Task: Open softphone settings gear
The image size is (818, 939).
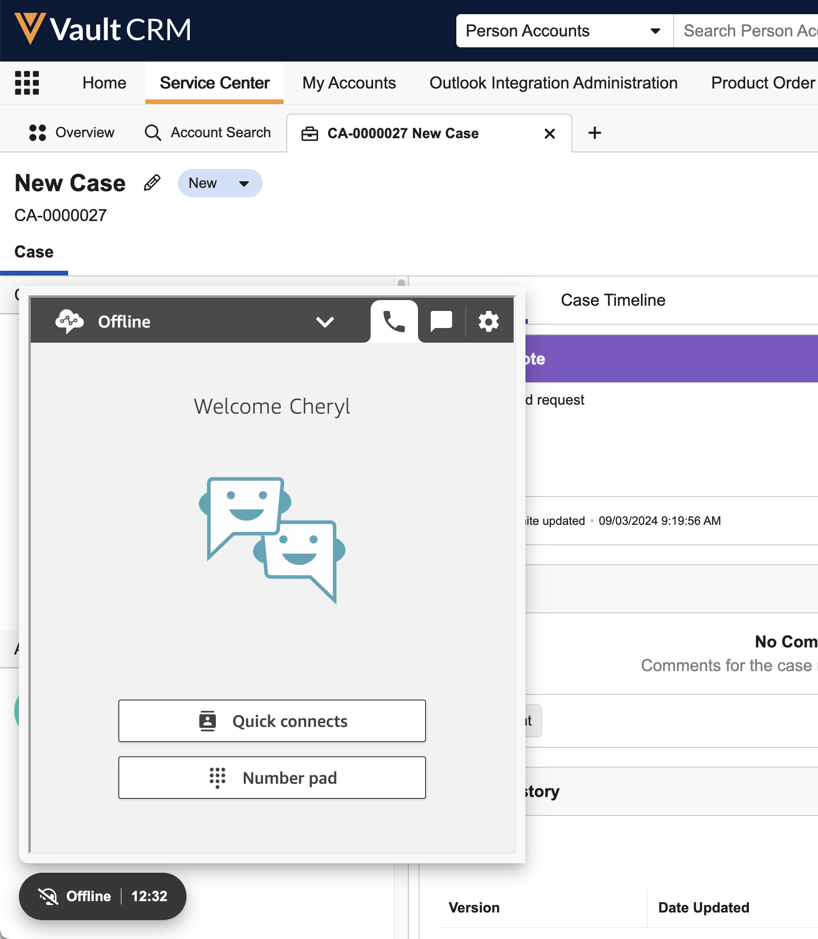Action: (489, 322)
